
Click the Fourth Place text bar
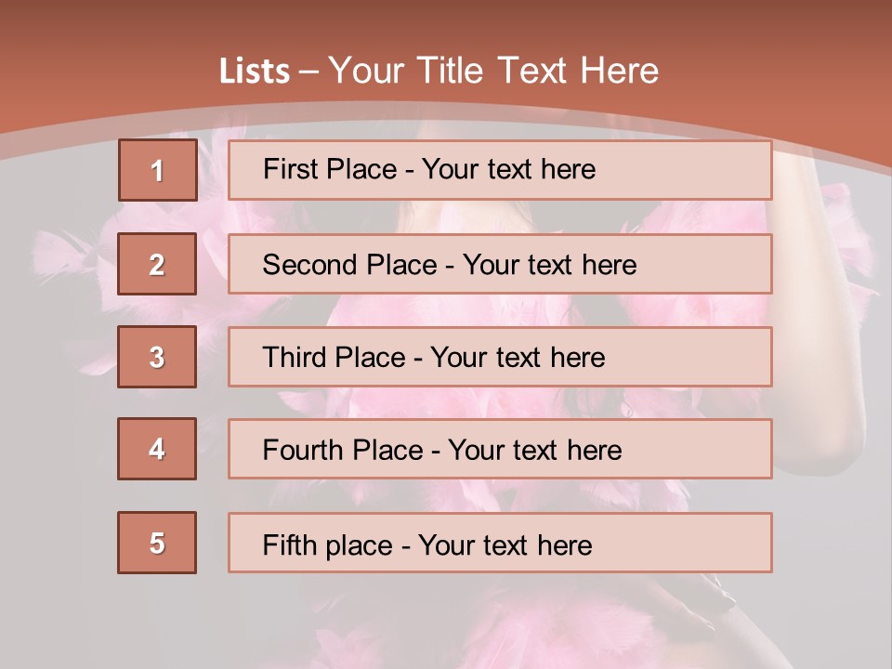pyautogui.click(x=500, y=449)
